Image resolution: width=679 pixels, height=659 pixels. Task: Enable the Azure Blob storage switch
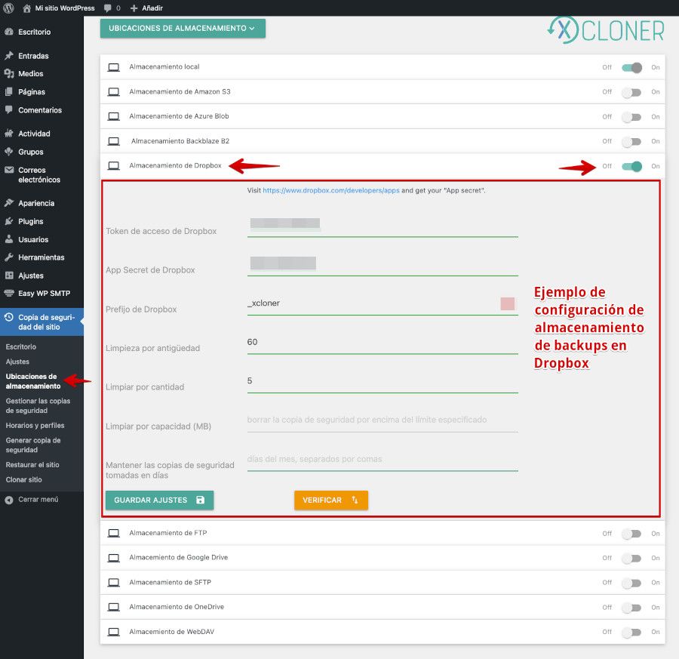(631, 117)
